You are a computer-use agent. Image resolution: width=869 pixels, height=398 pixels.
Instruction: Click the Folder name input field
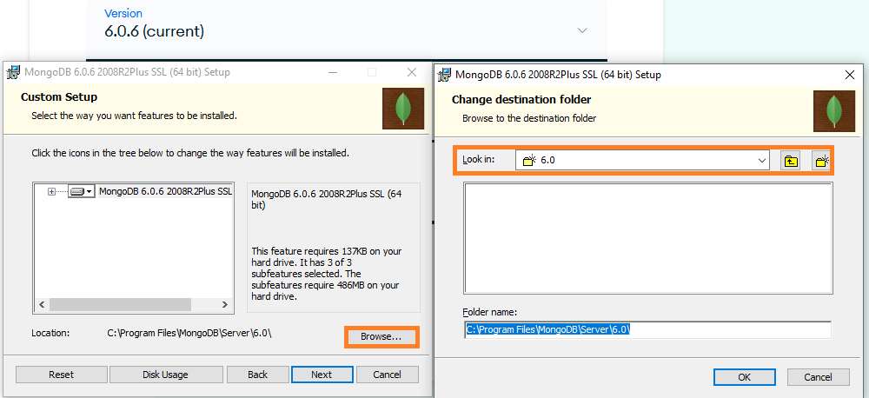pos(648,329)
